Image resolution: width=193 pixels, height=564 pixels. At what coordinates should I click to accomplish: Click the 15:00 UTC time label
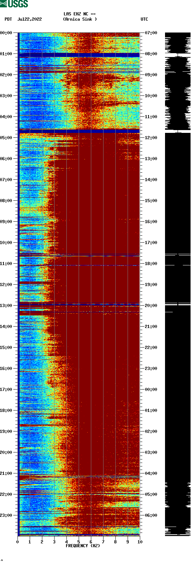151,201
